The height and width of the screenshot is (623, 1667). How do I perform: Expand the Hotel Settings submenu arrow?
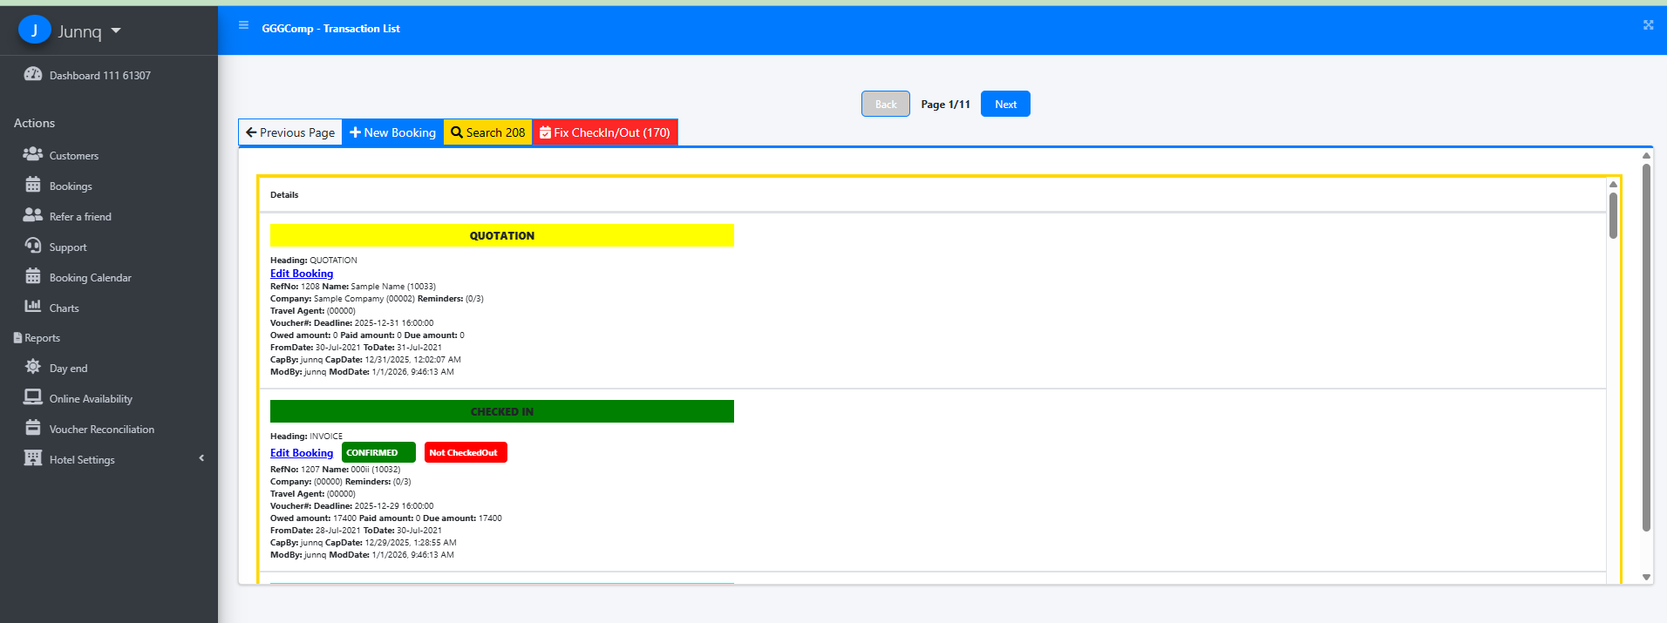[201, 458]
